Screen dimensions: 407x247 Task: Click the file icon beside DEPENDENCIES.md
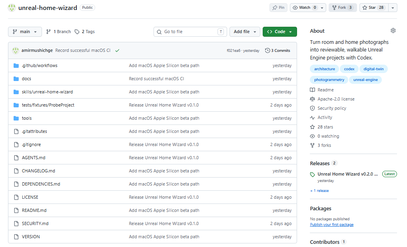tap(16, 184)
